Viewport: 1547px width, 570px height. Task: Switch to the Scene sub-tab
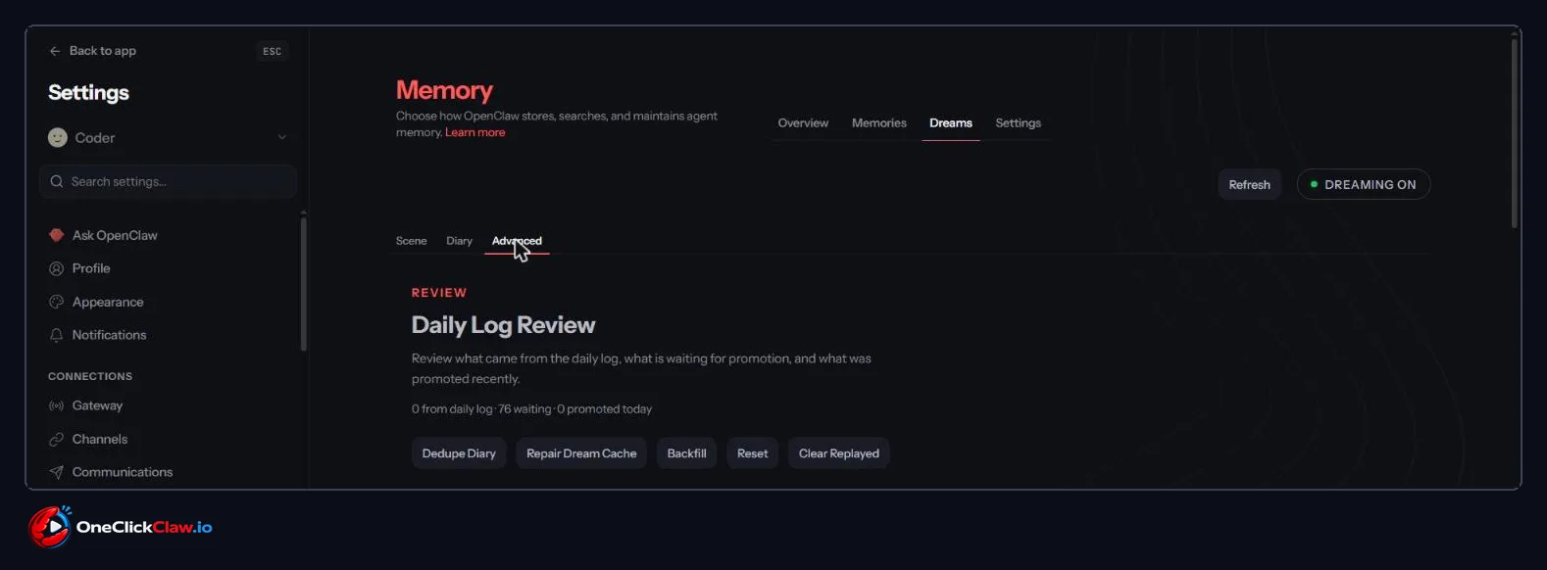pyautogui.click(x=411, y=241)
